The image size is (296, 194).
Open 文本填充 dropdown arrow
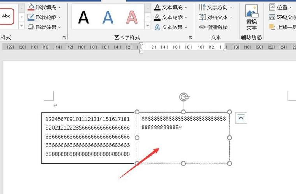click(x=186, y=7)
